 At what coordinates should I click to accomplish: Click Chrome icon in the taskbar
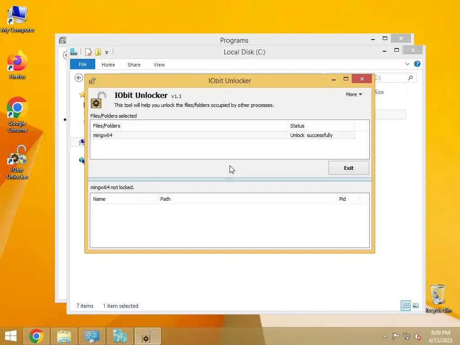coord(36,336)
